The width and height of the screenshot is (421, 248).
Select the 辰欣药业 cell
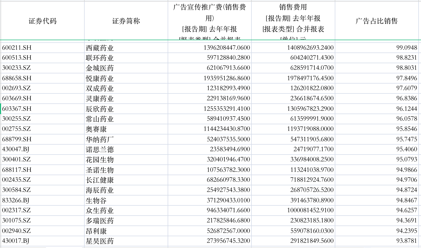pos(126,109)
